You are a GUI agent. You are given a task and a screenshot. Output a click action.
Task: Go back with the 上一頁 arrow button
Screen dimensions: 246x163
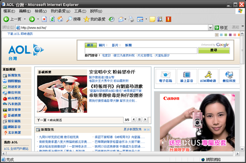pyautogui.click(x=12, y=19)
